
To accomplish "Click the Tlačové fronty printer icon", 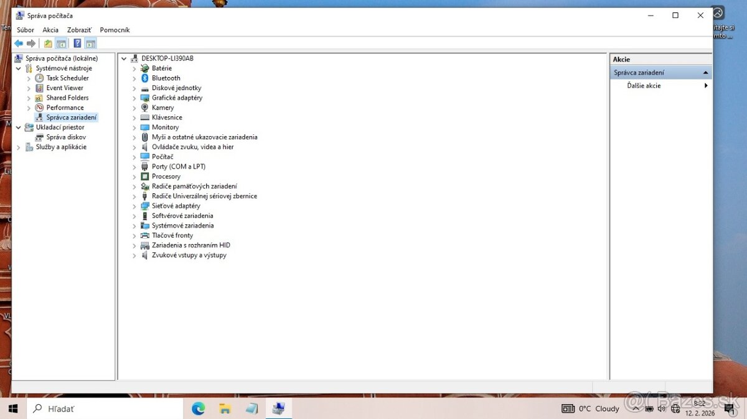I will 144,235.
